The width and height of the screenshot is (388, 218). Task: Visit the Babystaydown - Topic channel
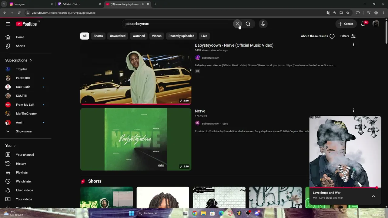(x=215, y=124)
